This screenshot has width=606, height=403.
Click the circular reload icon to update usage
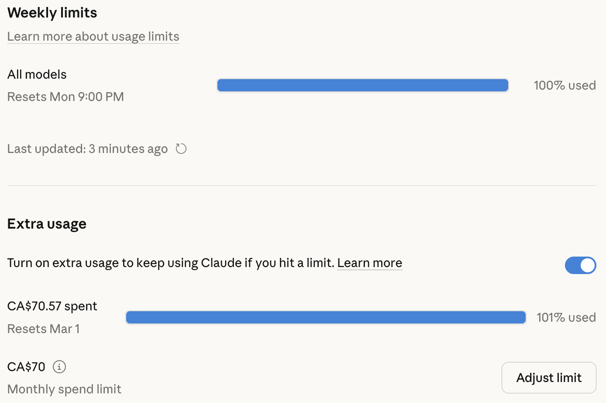coord(181,149)
